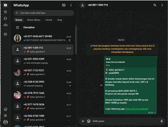The height and width of the screenshot is (127, 168).
Task: Open chat +62 831-7122-9321
Action: point(43,72)
